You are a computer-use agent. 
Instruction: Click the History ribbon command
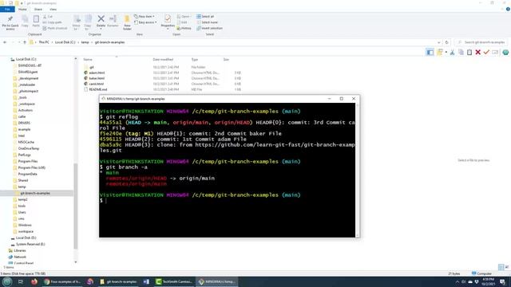pyautogui.click(x=184, y=29)
